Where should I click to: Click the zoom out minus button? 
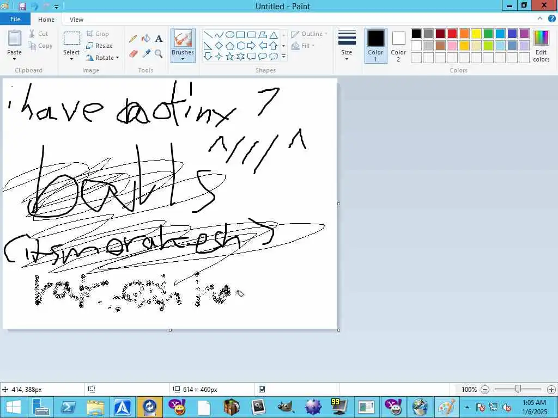pyautogui.click(x=484, y=390)
